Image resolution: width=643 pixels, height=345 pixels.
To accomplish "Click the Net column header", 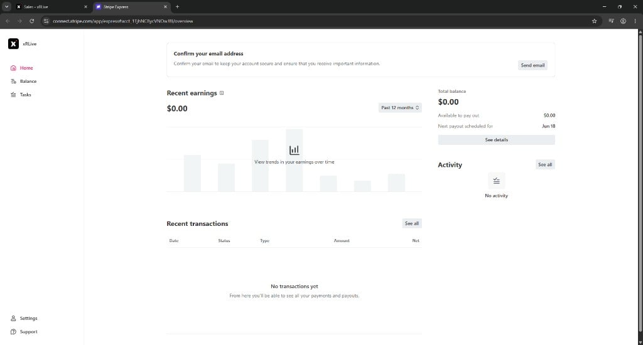I will click(416, 241).
